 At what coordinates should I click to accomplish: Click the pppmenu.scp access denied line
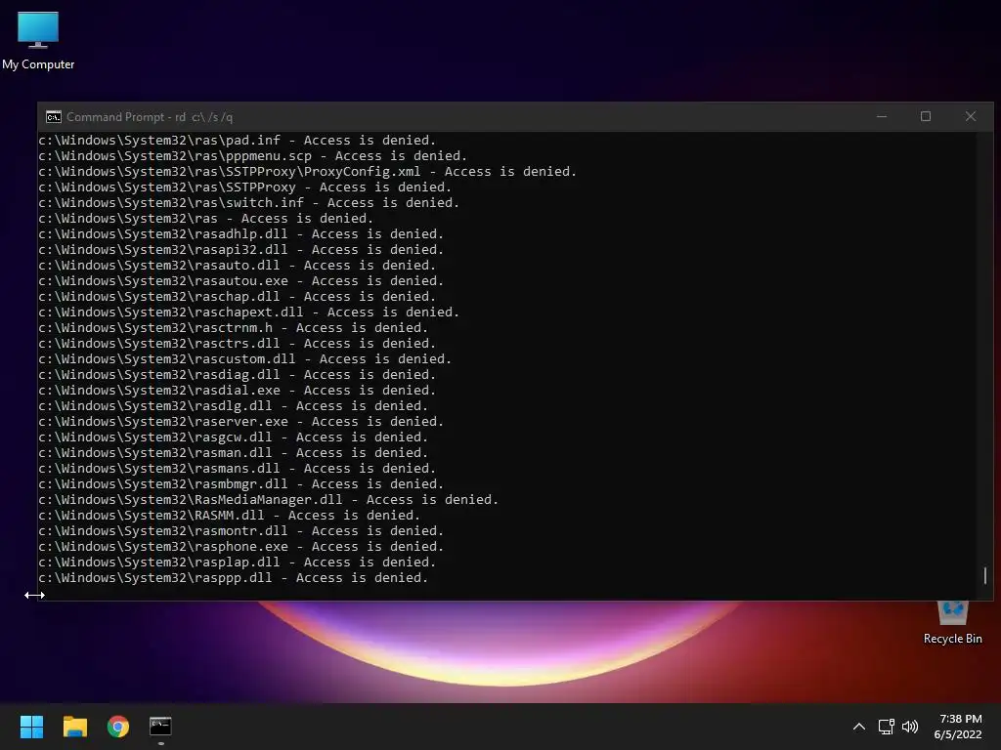point(253,155)
